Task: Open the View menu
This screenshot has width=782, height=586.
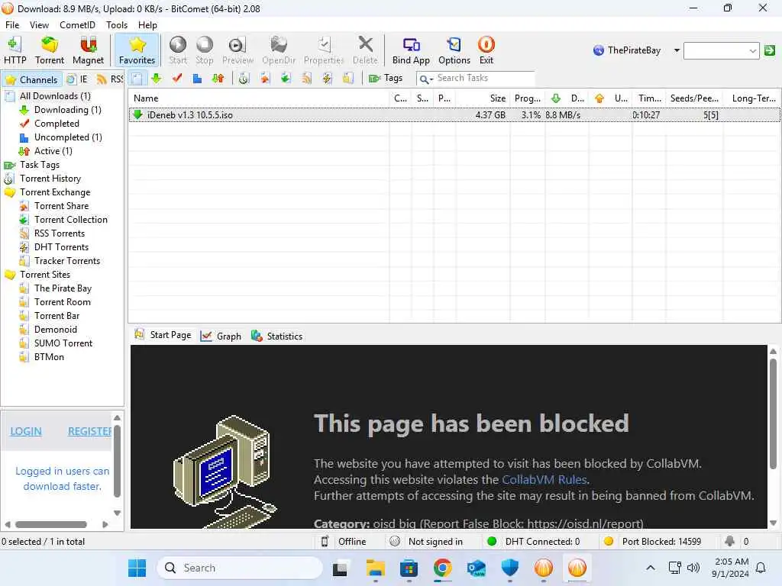Action: point(40,25)
